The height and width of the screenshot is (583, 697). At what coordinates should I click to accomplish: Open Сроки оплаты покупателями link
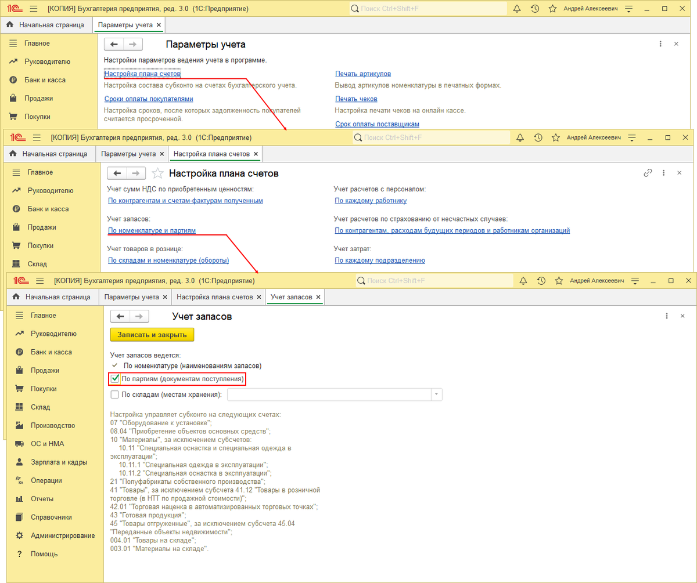pyautogui.click(x=148, y=99)
